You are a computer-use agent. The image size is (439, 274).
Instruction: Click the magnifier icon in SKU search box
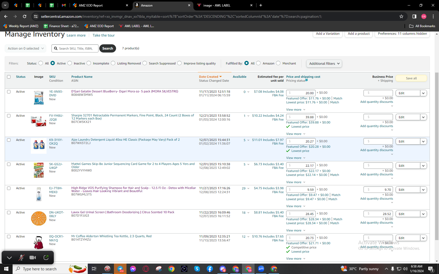pos(56,48)
